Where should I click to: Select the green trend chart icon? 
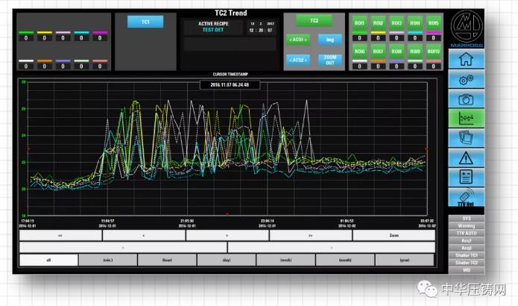point(467,119)
